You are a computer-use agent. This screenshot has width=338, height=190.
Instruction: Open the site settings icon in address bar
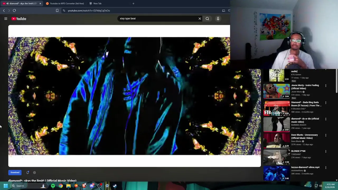(x=64, y=11)
